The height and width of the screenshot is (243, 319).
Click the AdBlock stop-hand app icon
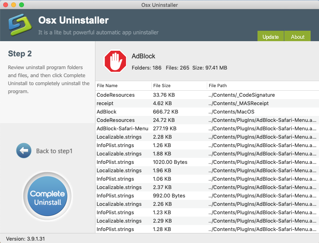tap(115, 61)
